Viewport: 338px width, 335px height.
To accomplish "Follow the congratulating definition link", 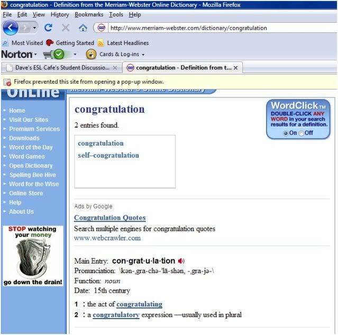I will [x=139, y=304].
